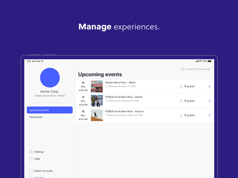Screen dimensions: 238x178
Task: Open Golden Barrel Fest event thumbnail
Action: point(97,86)
